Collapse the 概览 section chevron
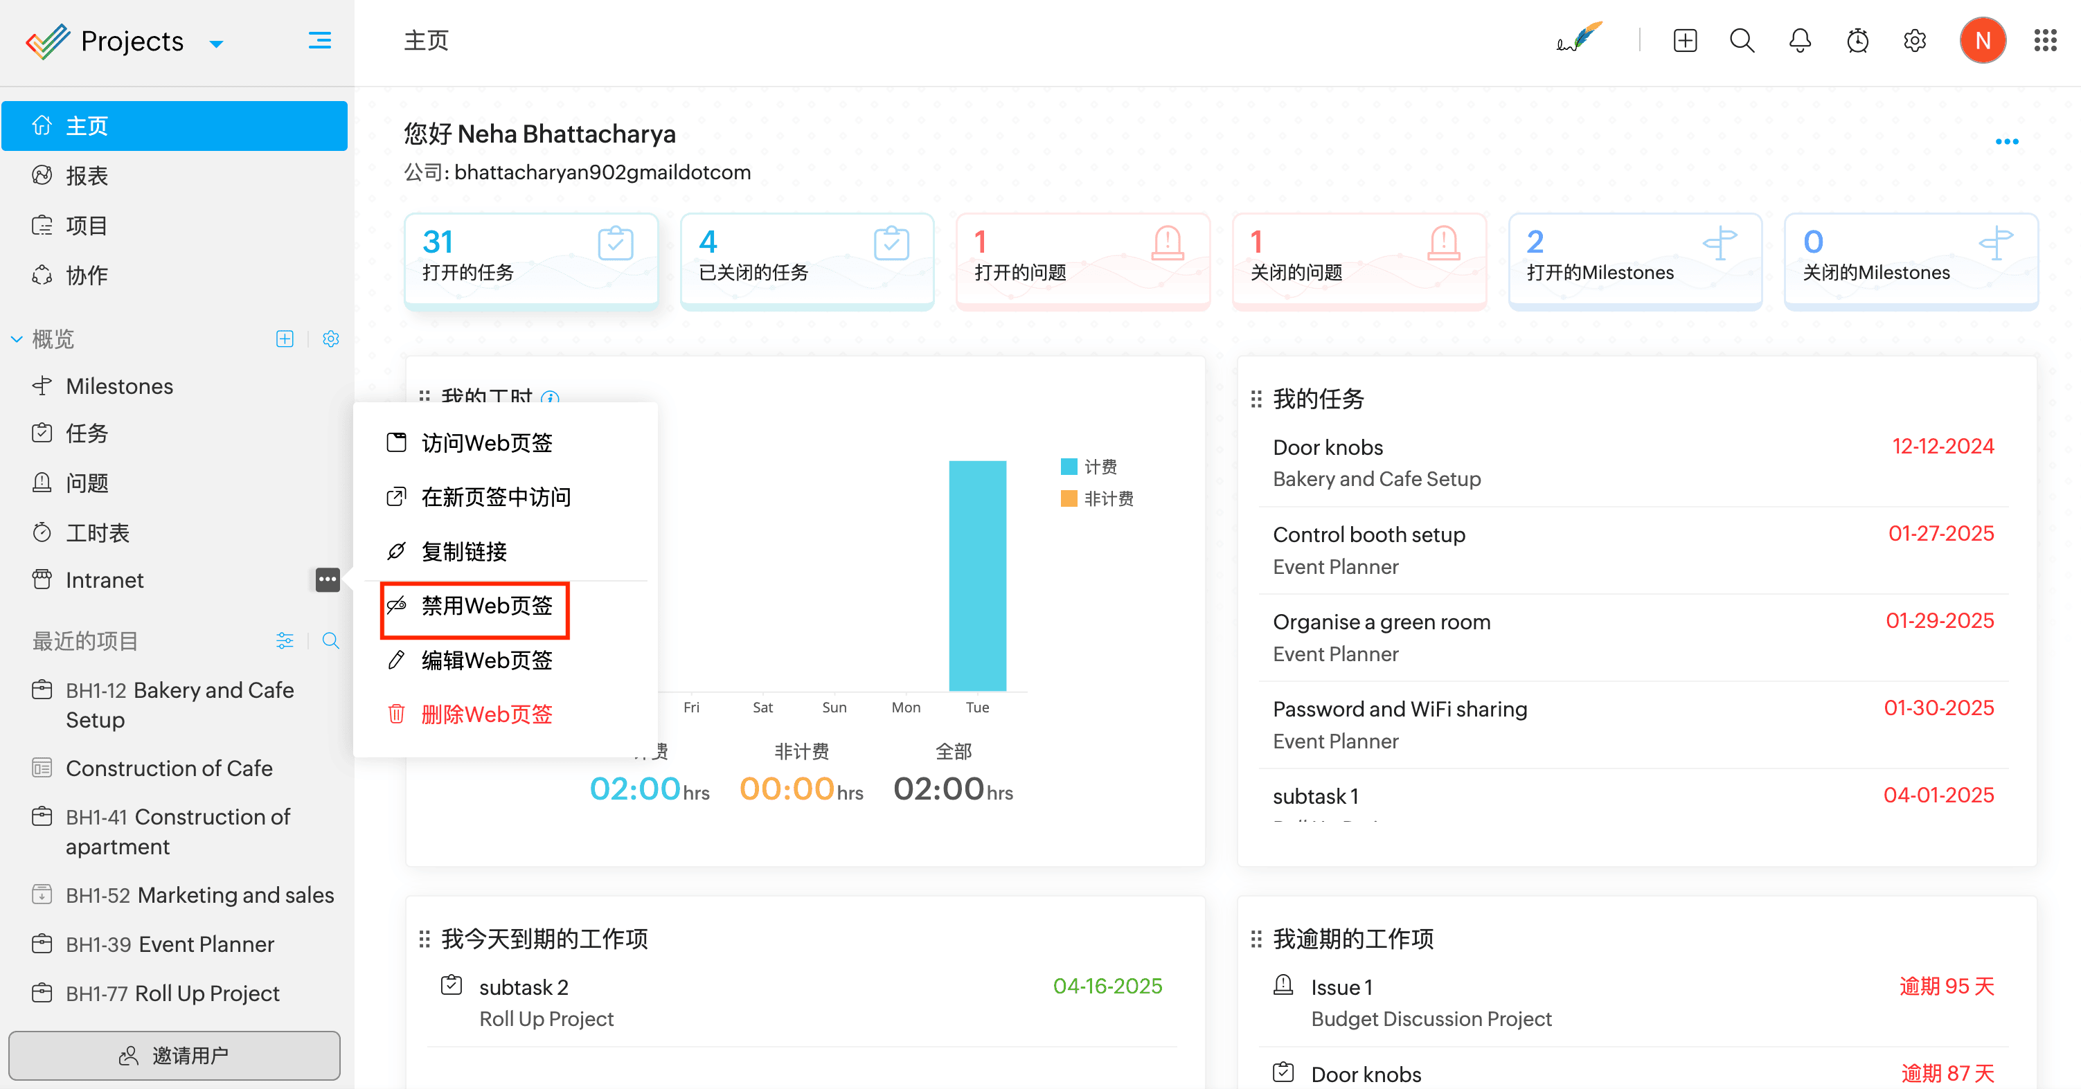This screenshot has height=1089, width=2081. point(17,339)
